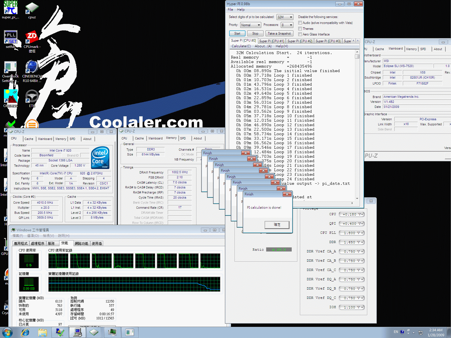Click the Windows Start orb
The width and height of the screenshot is (451, 338).
(7, 332)
